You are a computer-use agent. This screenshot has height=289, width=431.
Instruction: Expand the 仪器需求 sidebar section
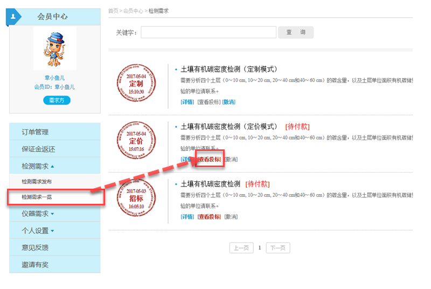click(38, 214)
